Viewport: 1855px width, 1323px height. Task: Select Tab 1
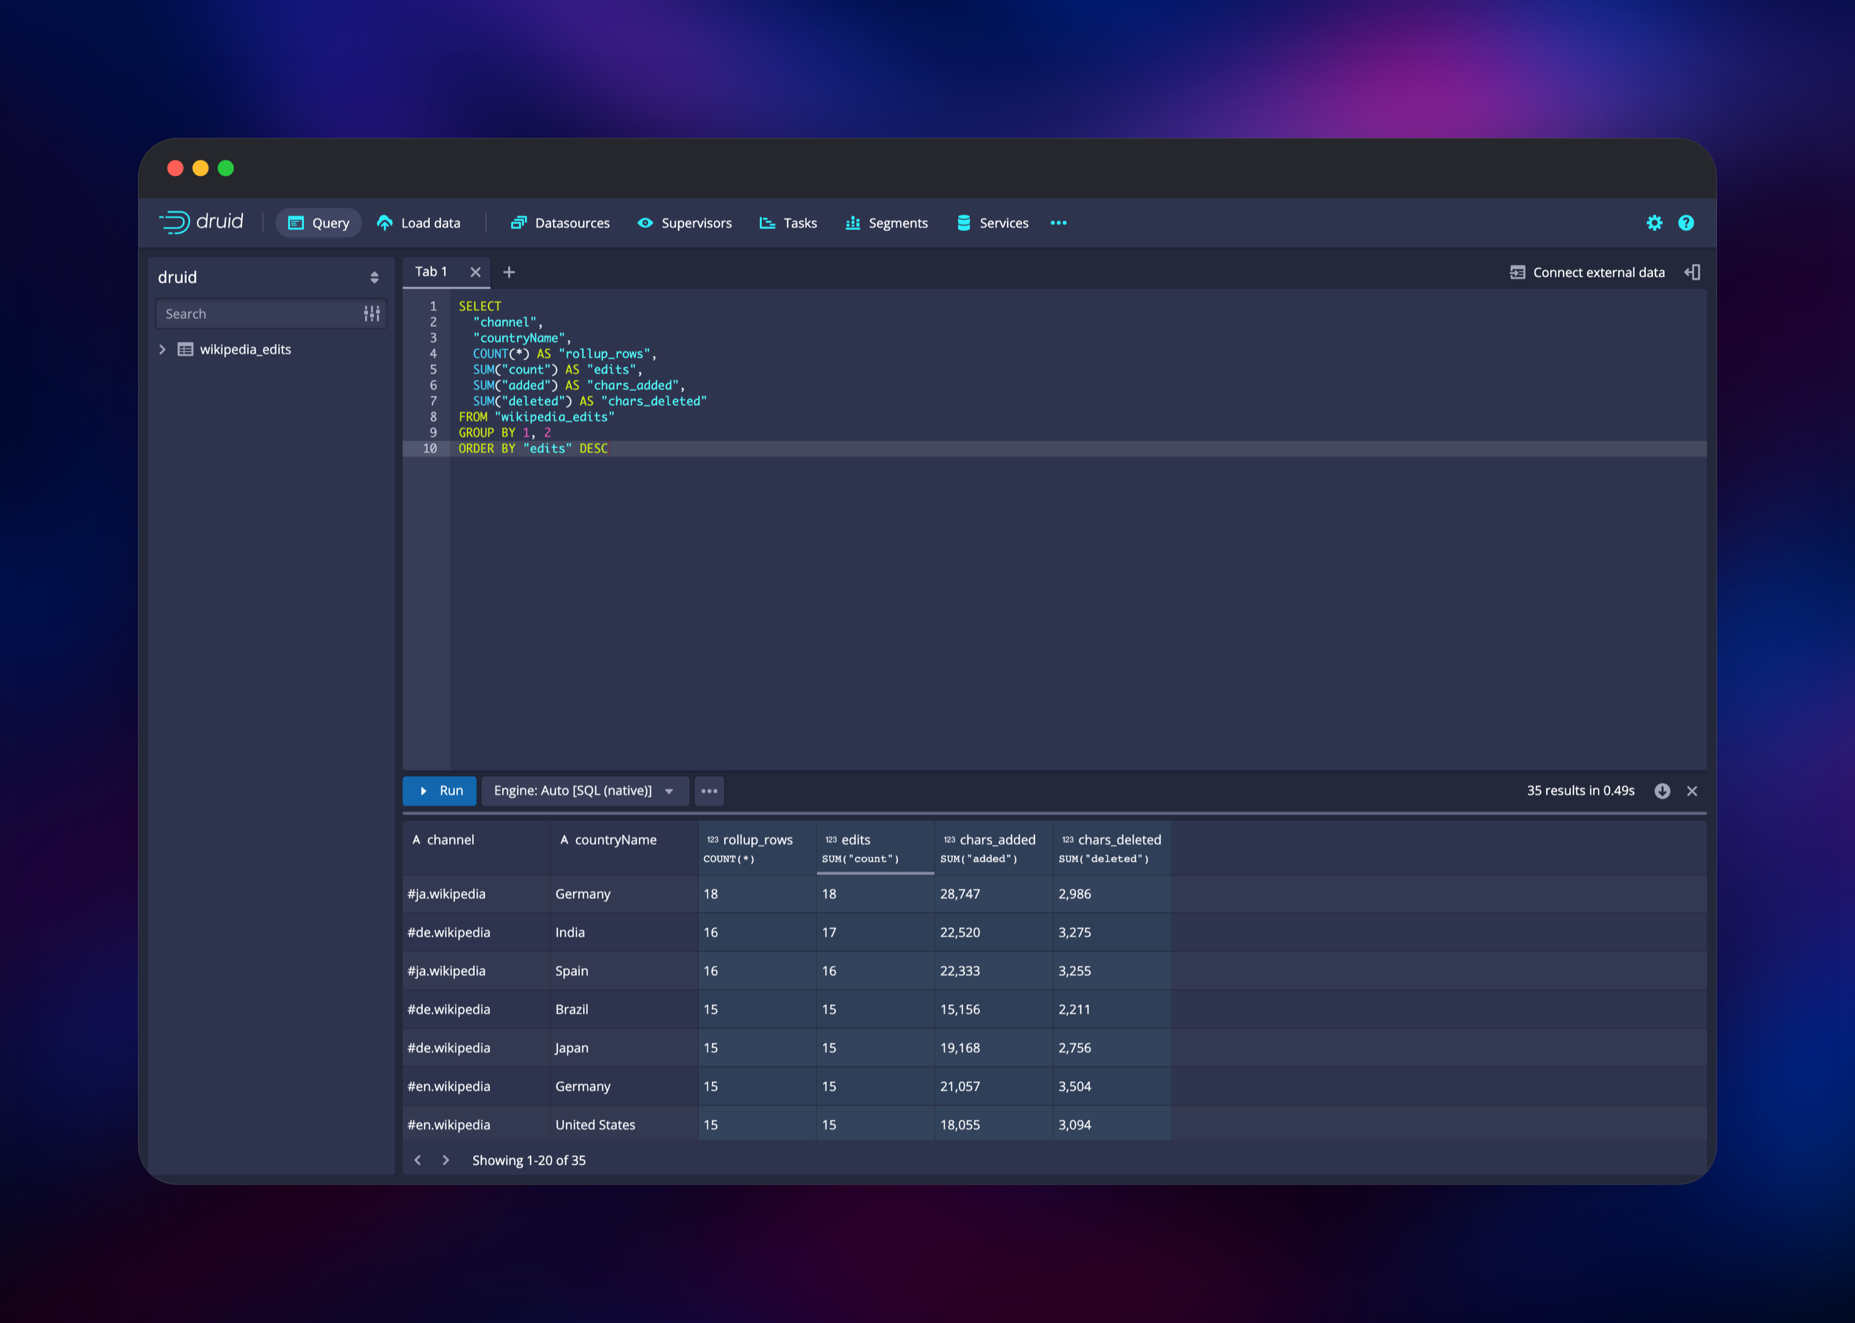point(432,272)
